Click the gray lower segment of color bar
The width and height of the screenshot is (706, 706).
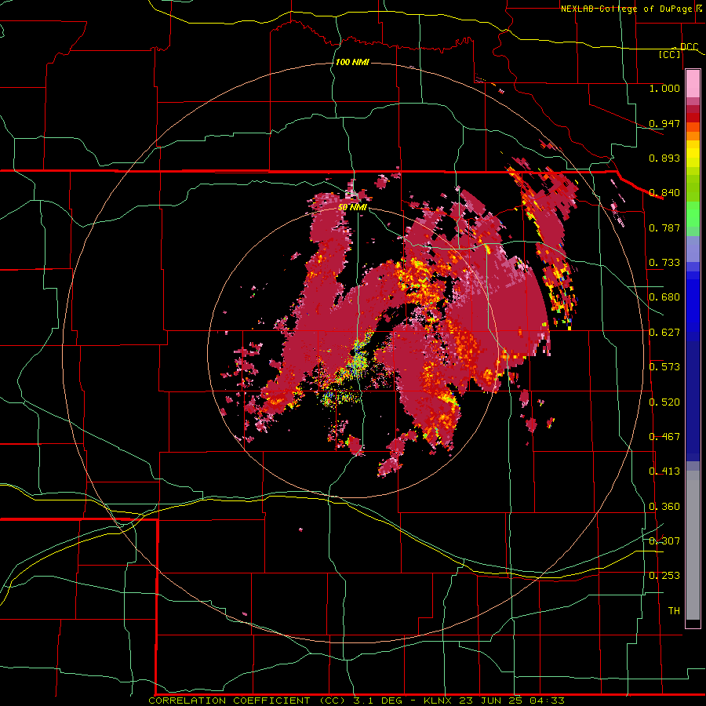pyautogui.click(x=693, y=545)
